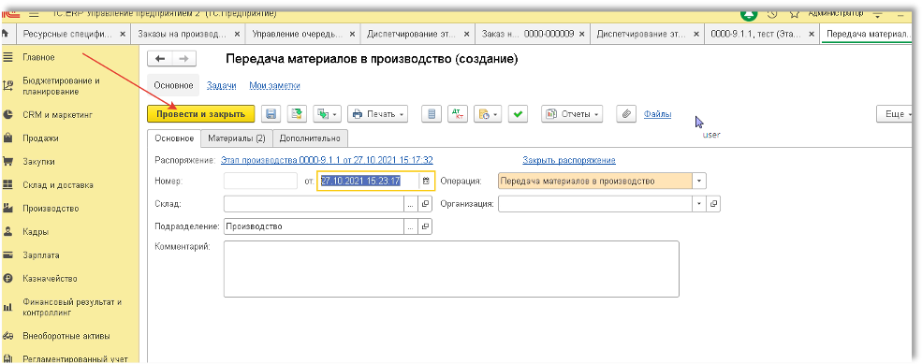Switch to 0000-9.1.1, тест window tab
This screenshot has width=922, height=364.
pyautogui.click(x=755, y=34)
